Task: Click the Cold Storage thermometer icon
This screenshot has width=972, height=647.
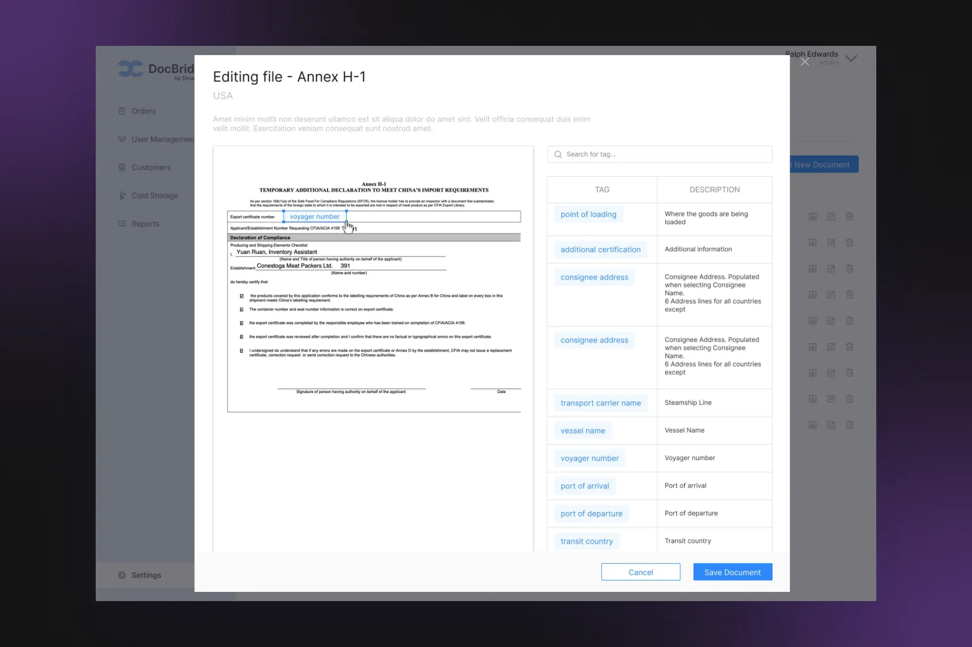Action: [122, 196]
